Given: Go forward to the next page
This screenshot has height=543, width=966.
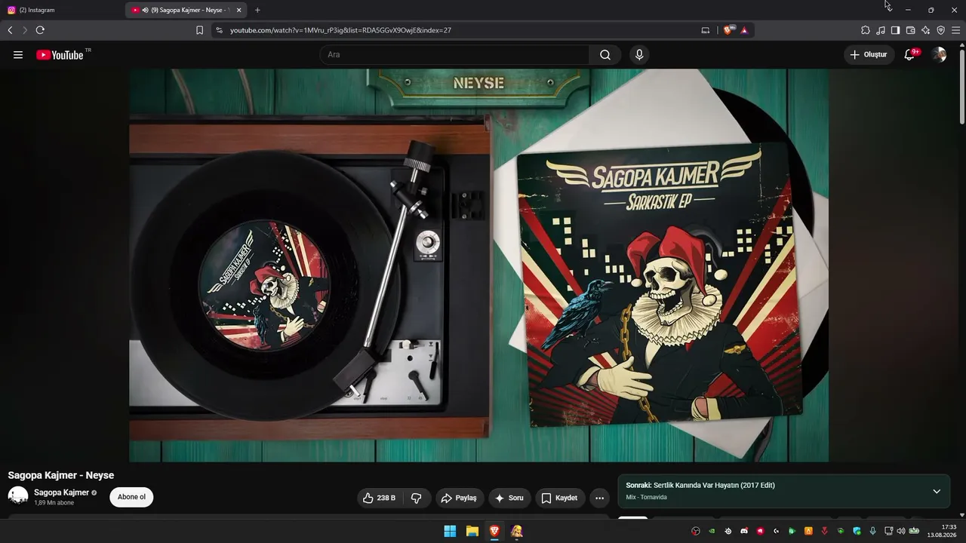Looking at the screenshot, I should click(24, 30).
